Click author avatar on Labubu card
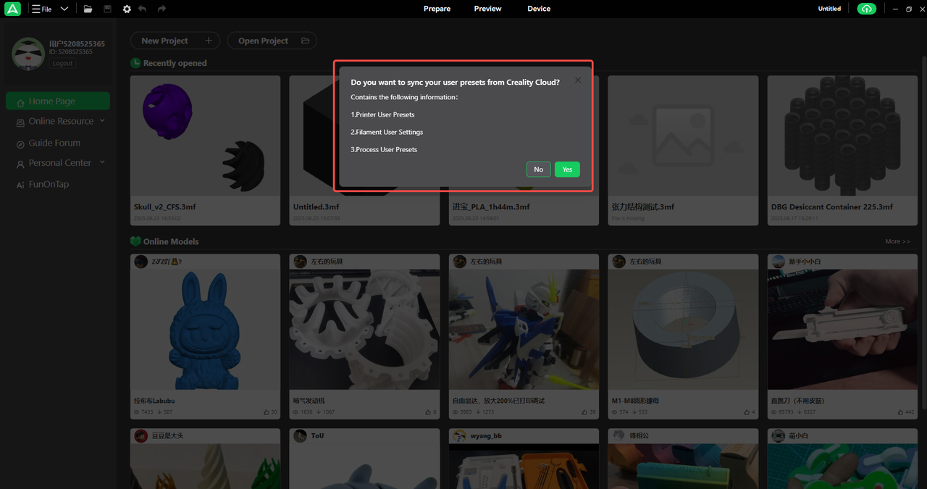Image resolution: width=927 pixels, height=489 pixels. (140, 262)
